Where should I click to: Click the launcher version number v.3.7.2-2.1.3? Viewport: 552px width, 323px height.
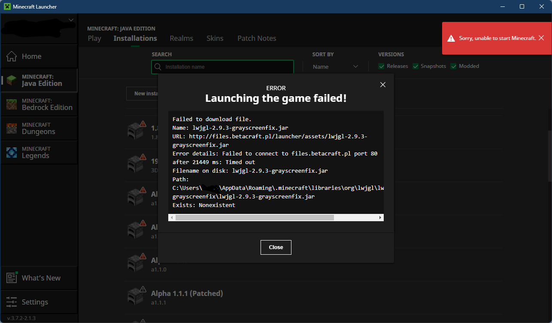click(x=21, y=318)
